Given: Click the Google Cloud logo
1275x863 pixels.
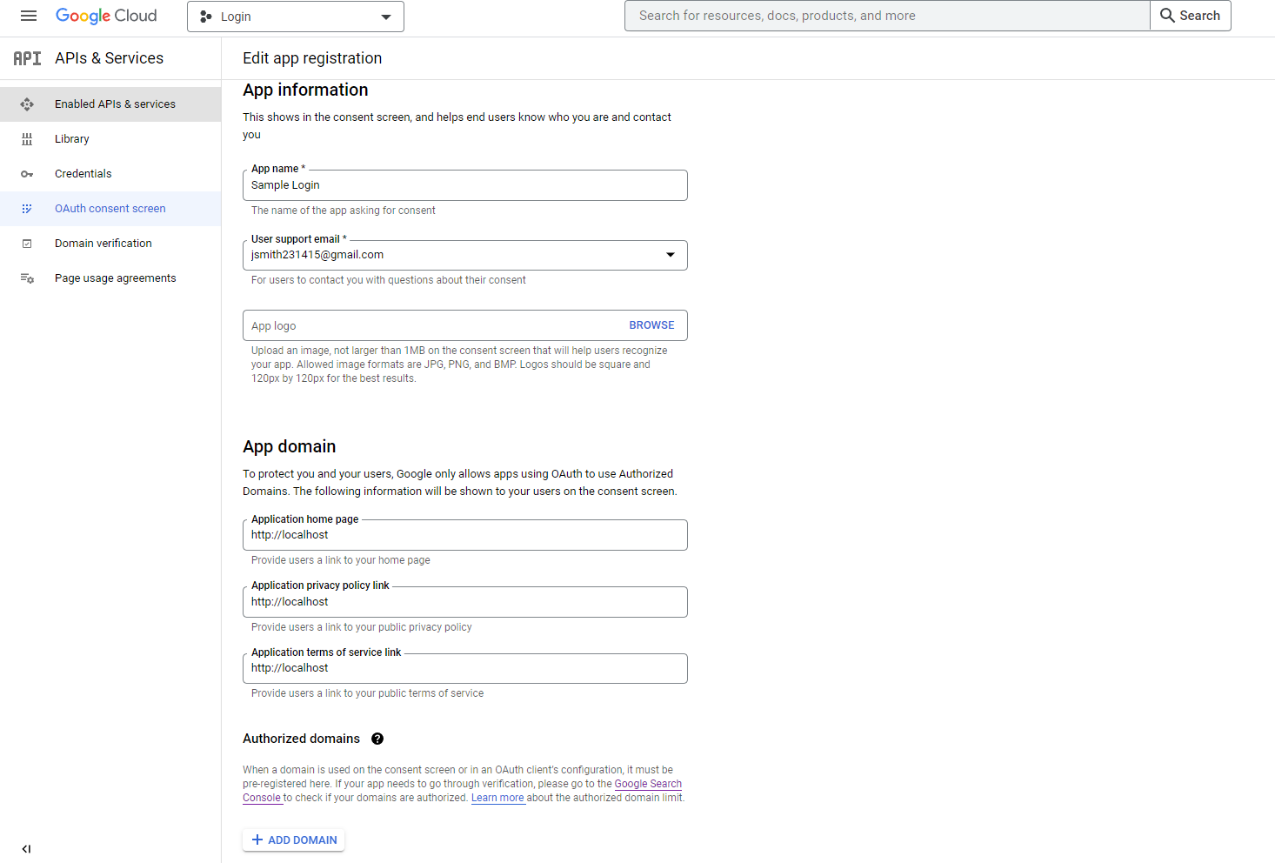Looking at the screenshot, I should click(x=106, y=16).
